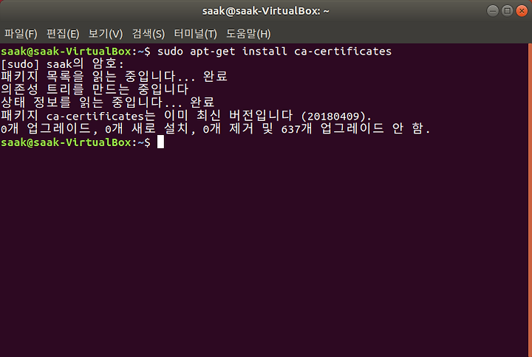The width and height of the screenshot is (532, 357).
Task: Open the 편집(E) menu
Action: point(63,33)
